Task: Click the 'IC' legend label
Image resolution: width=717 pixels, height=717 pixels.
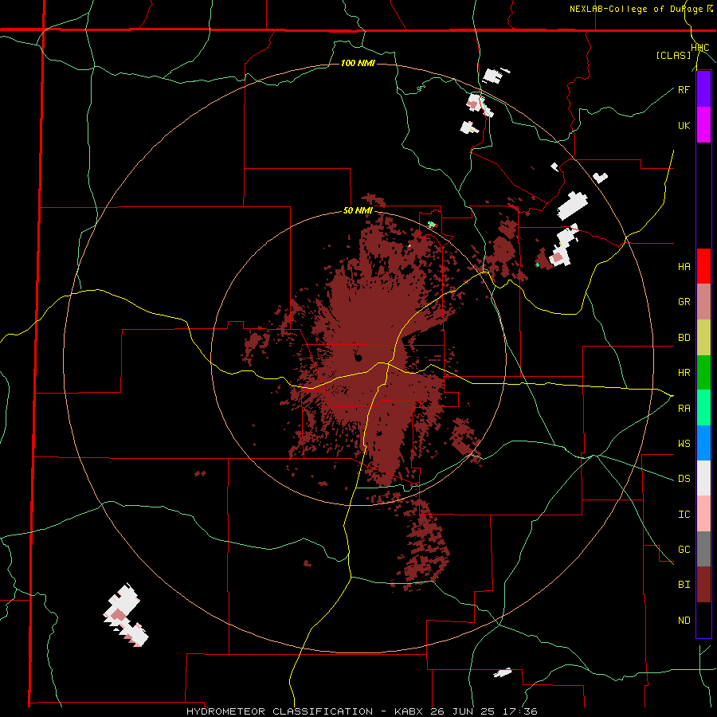Action: coord(684,515)
